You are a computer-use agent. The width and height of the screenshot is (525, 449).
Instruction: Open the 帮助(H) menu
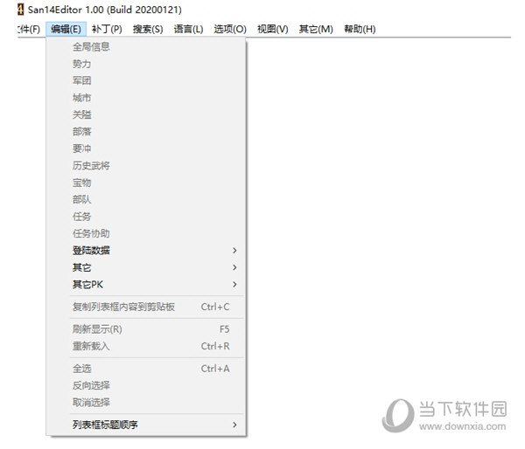[360, 29]
